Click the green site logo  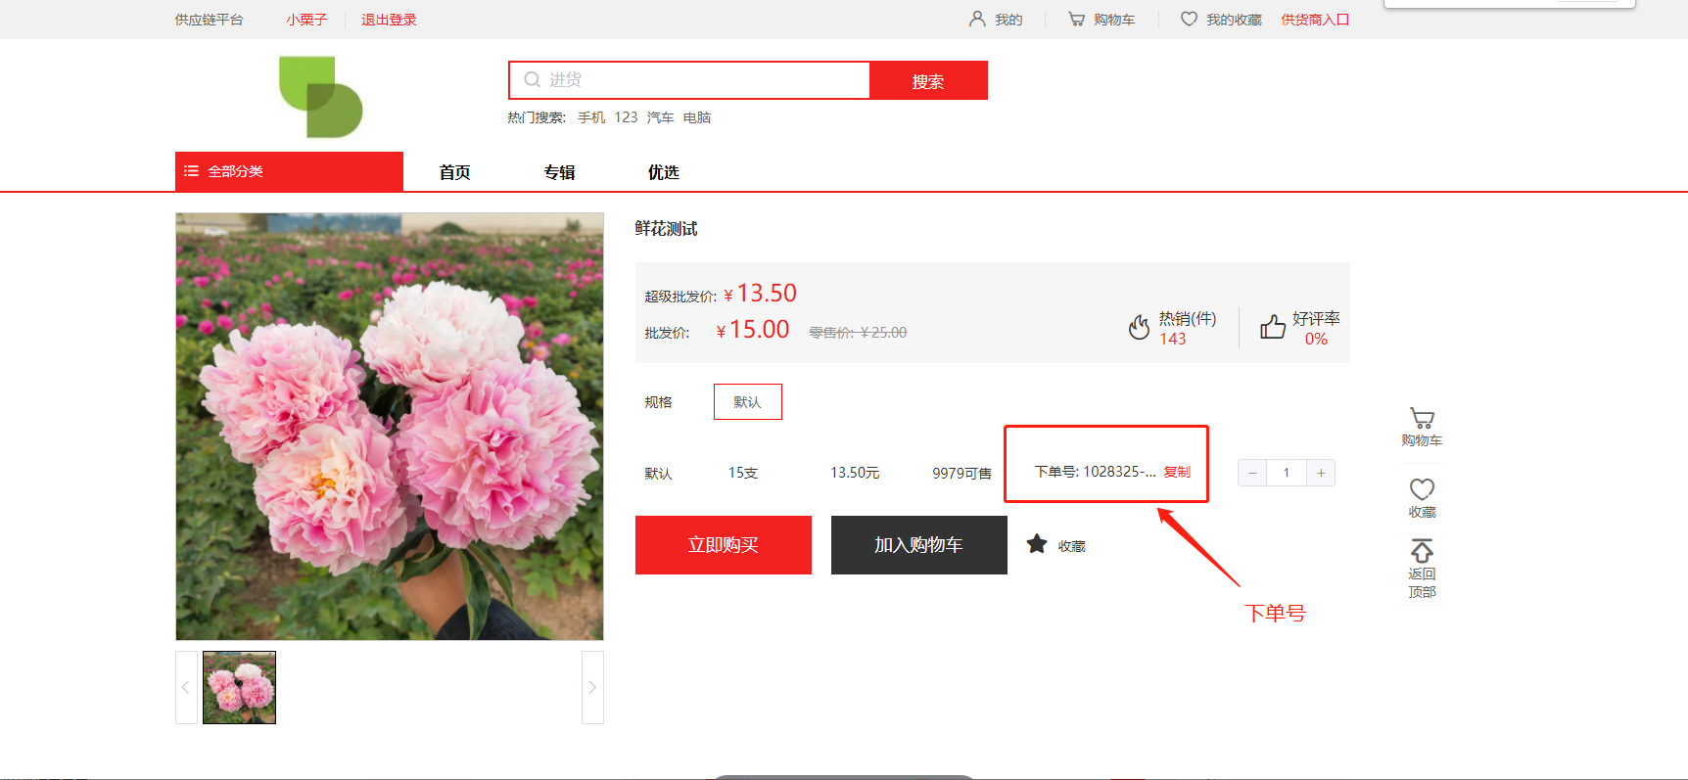[320, 97]
